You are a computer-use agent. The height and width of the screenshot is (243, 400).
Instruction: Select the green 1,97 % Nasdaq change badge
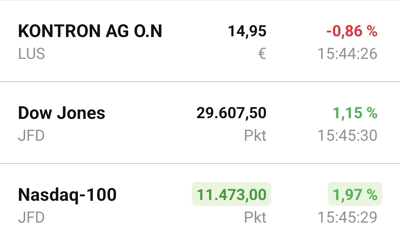[355, 194]
